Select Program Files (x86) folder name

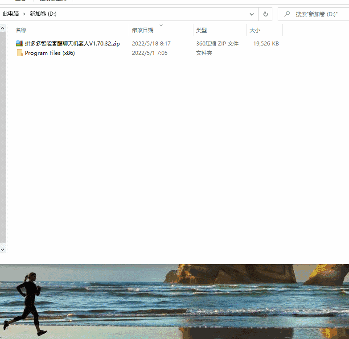(x=50, y=53)
